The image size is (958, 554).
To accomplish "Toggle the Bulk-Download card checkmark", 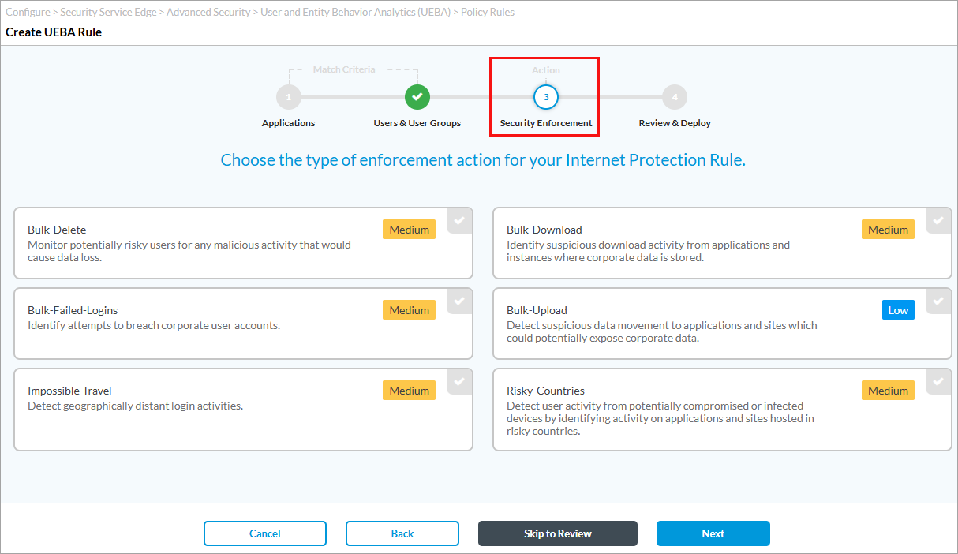I will click(x=938, y=221).
